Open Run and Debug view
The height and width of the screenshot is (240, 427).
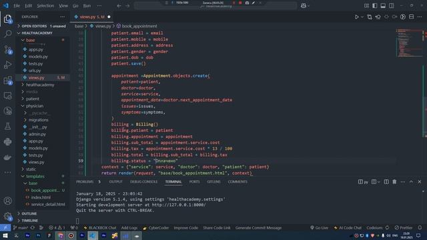click(7, 65)
